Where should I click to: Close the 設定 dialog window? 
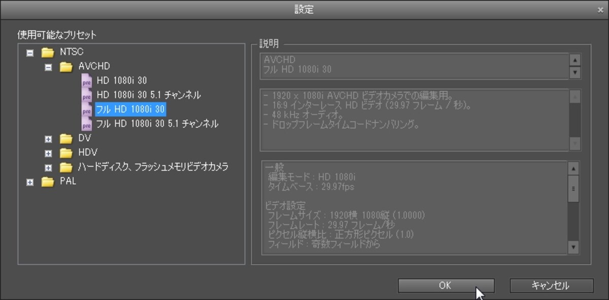coord(600,10)
